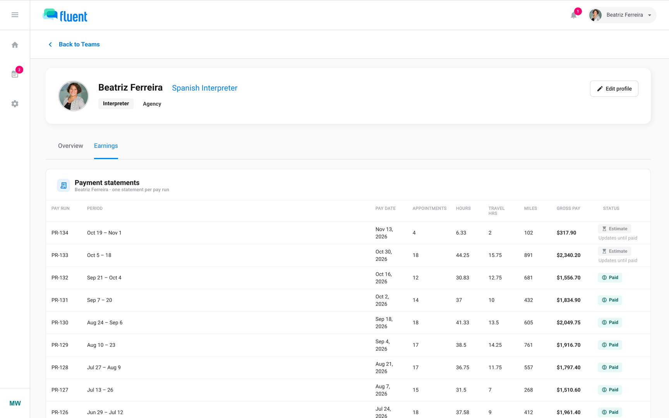This screenshot has width=669, height=418.
Task: Click the fluent logo
Action: (x=65, y=15)
